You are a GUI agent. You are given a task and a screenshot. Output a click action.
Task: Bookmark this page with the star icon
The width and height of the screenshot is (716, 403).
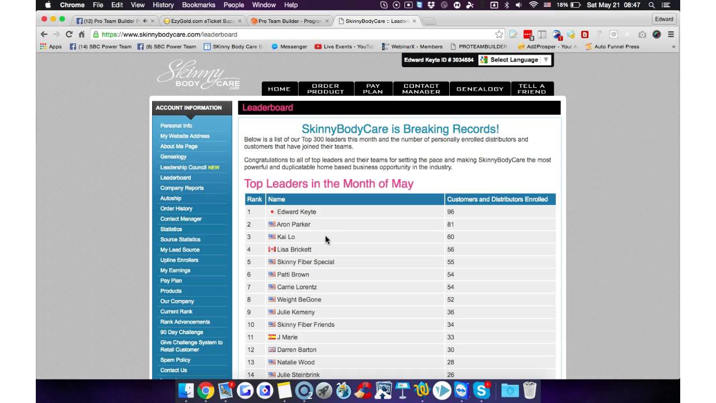pyautogui.click(x=499, y=34)
